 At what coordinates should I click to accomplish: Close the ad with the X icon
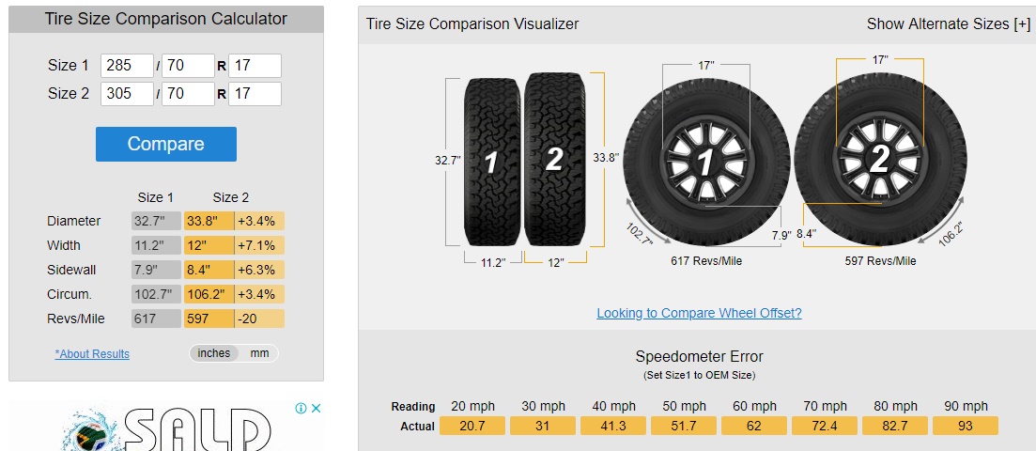(x=316, y=408)
